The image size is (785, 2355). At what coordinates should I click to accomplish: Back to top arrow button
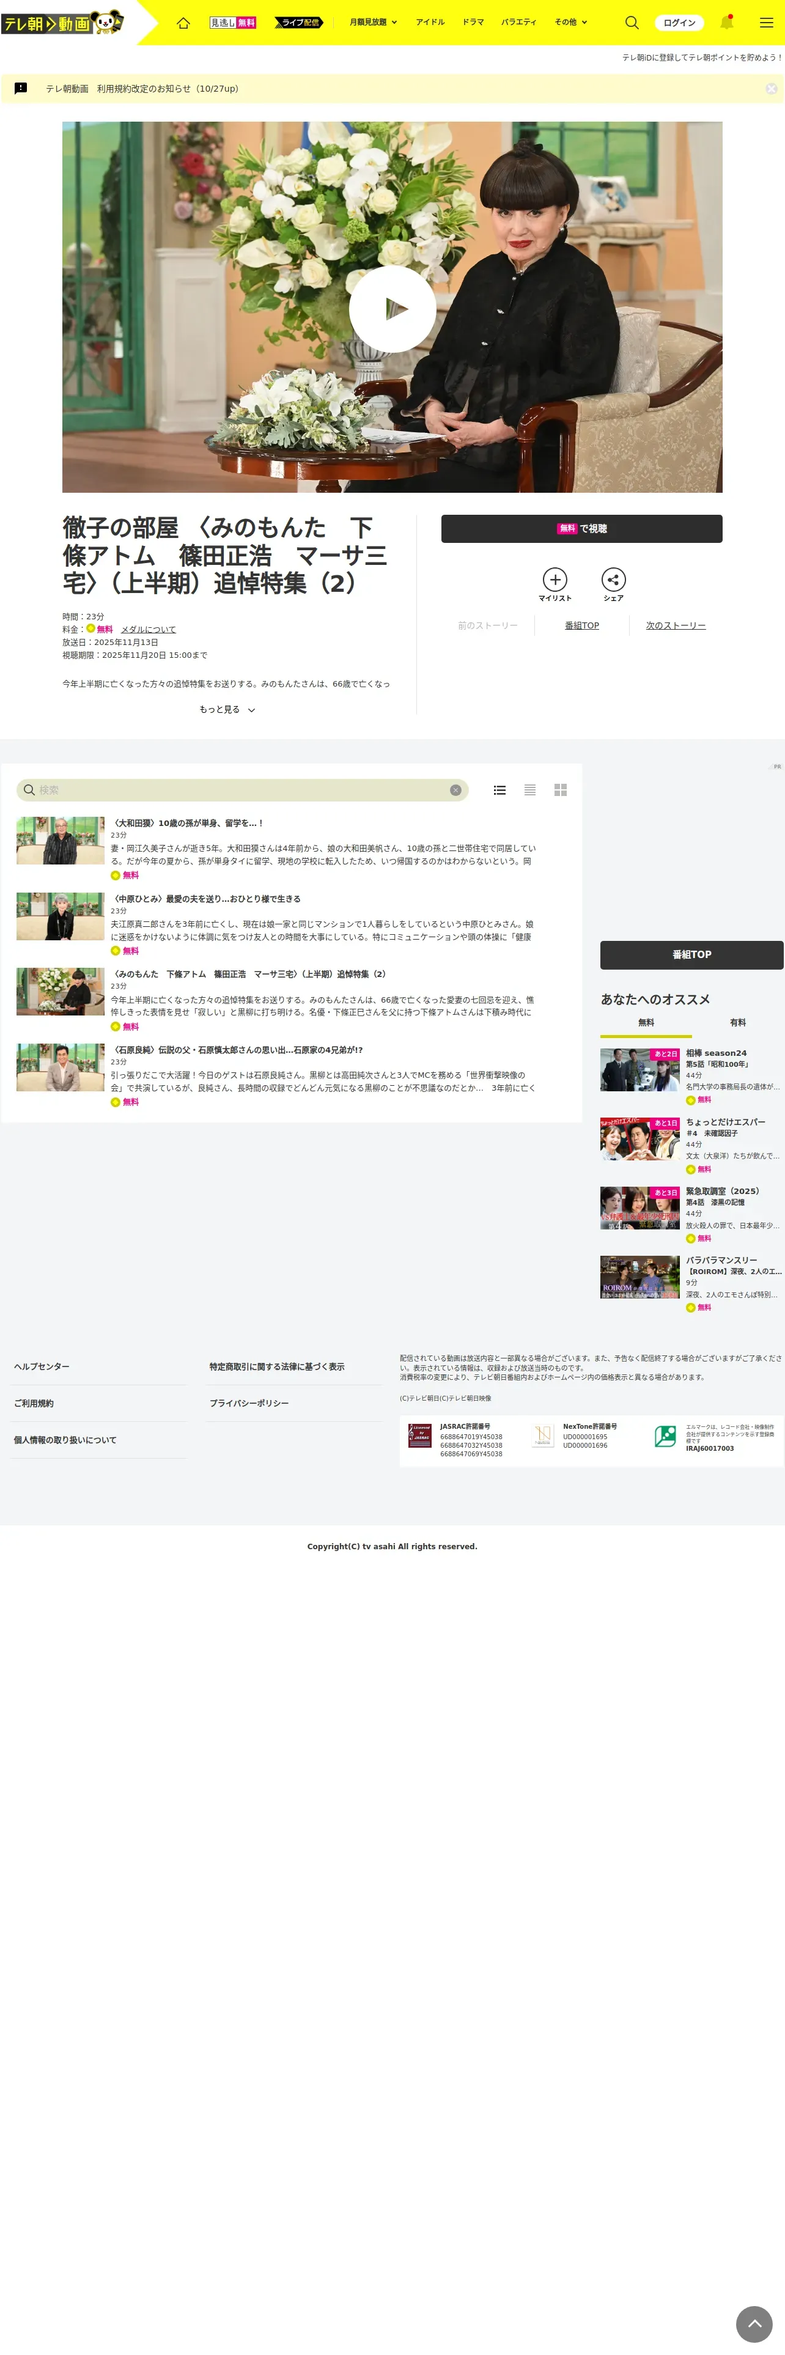tap(754, 2323)
